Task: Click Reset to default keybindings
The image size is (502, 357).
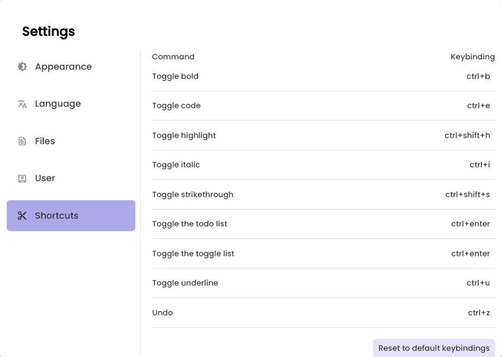Action: (433, 348)
